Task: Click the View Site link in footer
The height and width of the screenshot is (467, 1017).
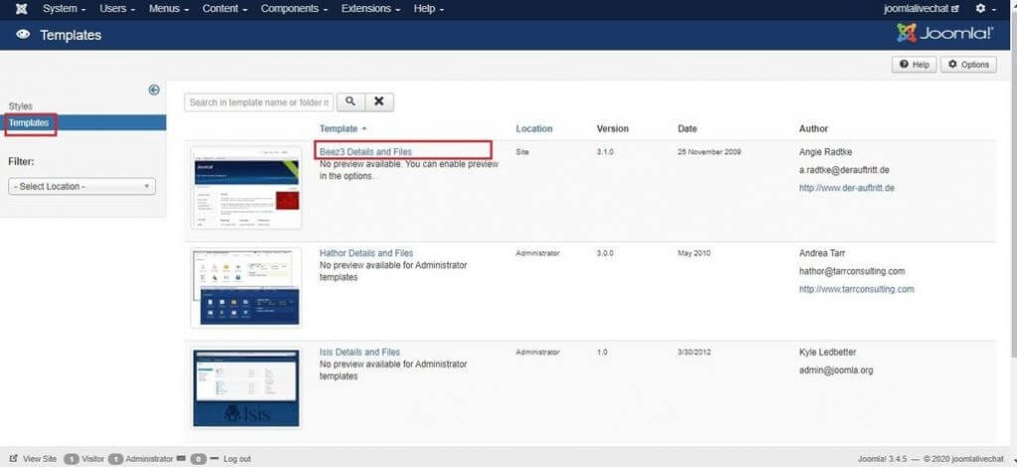Action: 34,459
